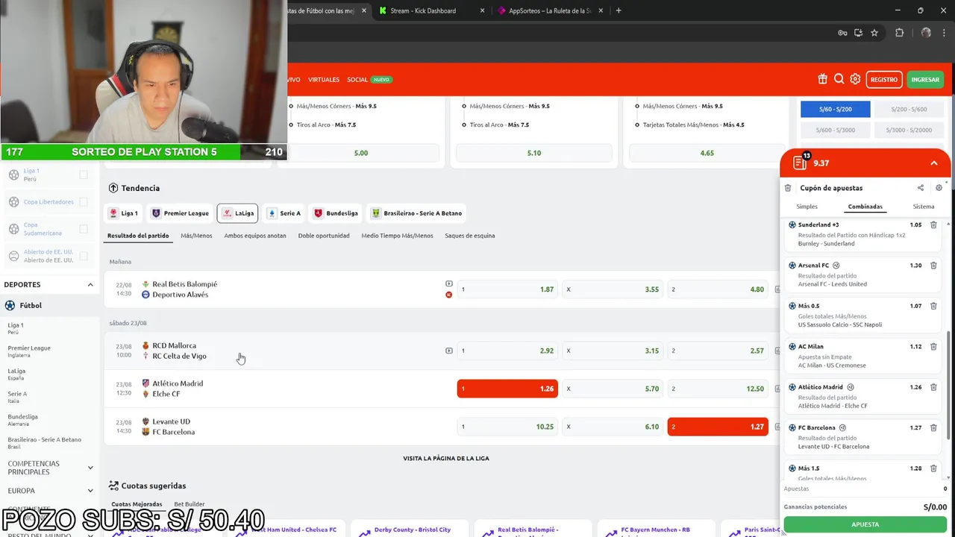Check the Liga 1 Perú checkbox
This screenshot has height=537, width=955.
(84, 175)
